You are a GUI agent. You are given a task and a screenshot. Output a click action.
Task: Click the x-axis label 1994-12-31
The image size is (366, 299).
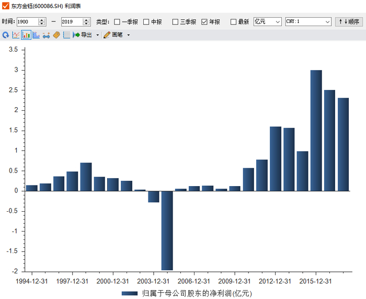click(x=32, y=281)
